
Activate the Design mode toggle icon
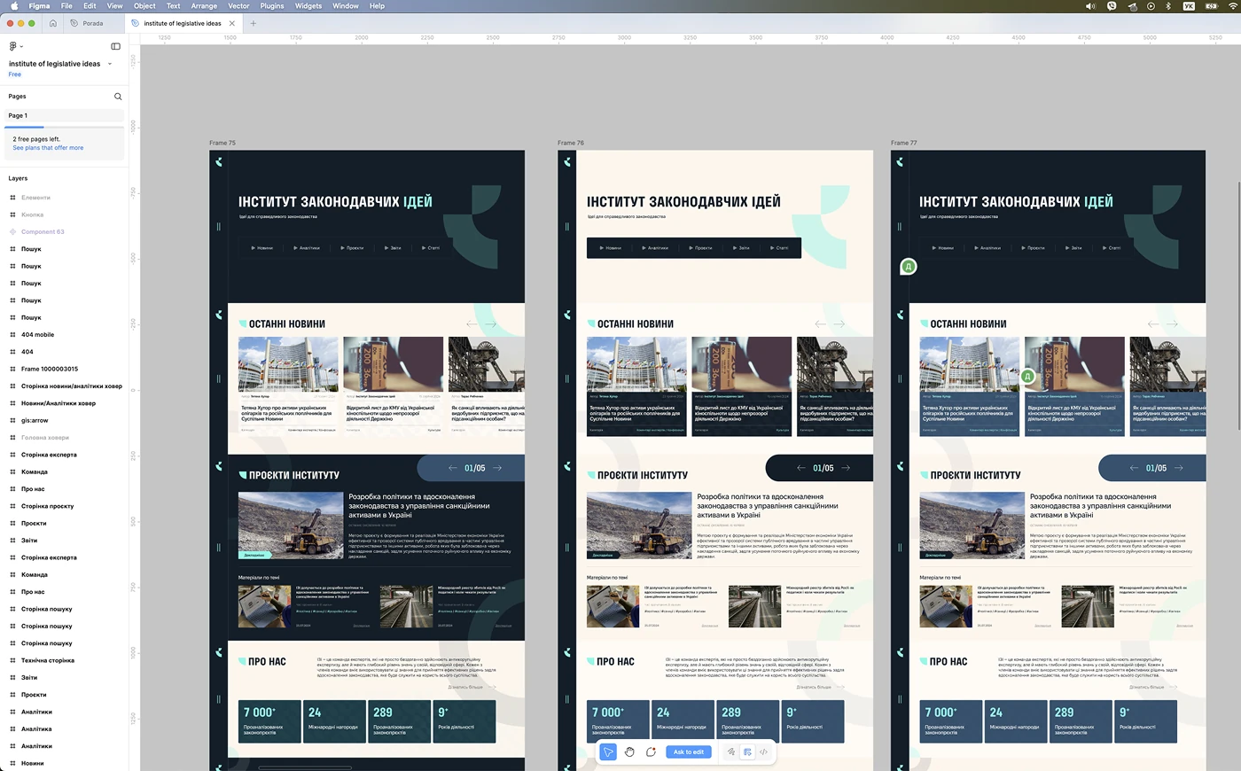[x=747, y=752]
